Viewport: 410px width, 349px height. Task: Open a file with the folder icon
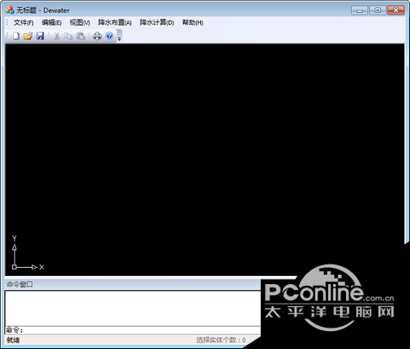coord(28,36)
